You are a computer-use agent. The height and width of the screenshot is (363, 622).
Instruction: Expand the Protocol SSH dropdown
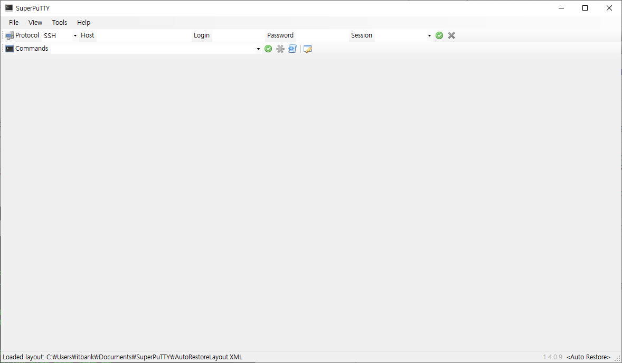coord(75,36)
